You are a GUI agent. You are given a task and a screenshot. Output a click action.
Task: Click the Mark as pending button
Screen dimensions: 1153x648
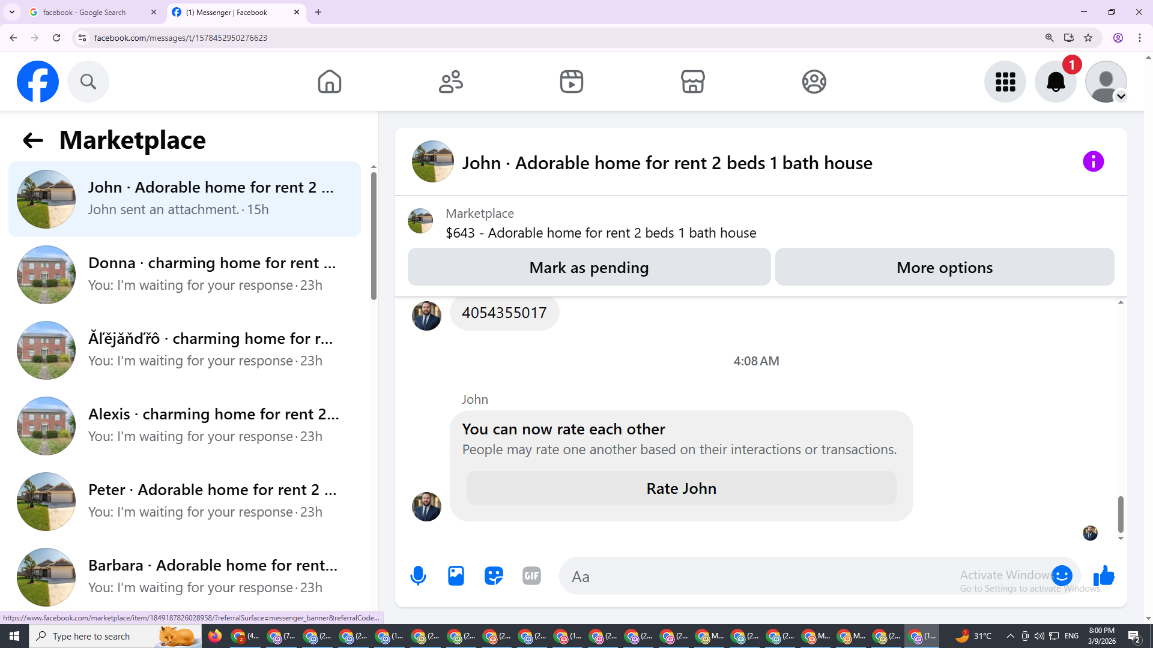(x=589, y=268)
